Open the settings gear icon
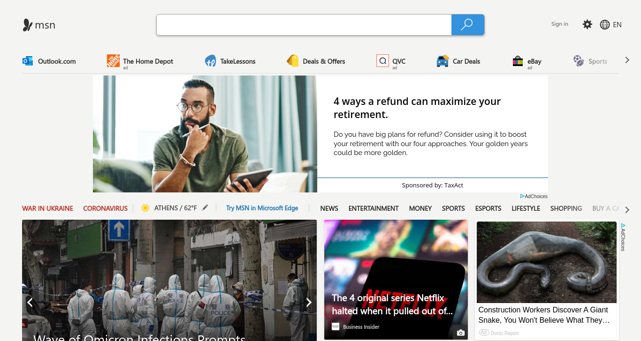Viewport: 641px width, 341px height. click(587, 24)
